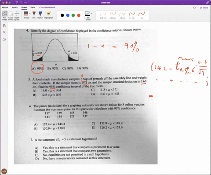
Task: Open the Insert tab
Action: click(x=15, y=7)
